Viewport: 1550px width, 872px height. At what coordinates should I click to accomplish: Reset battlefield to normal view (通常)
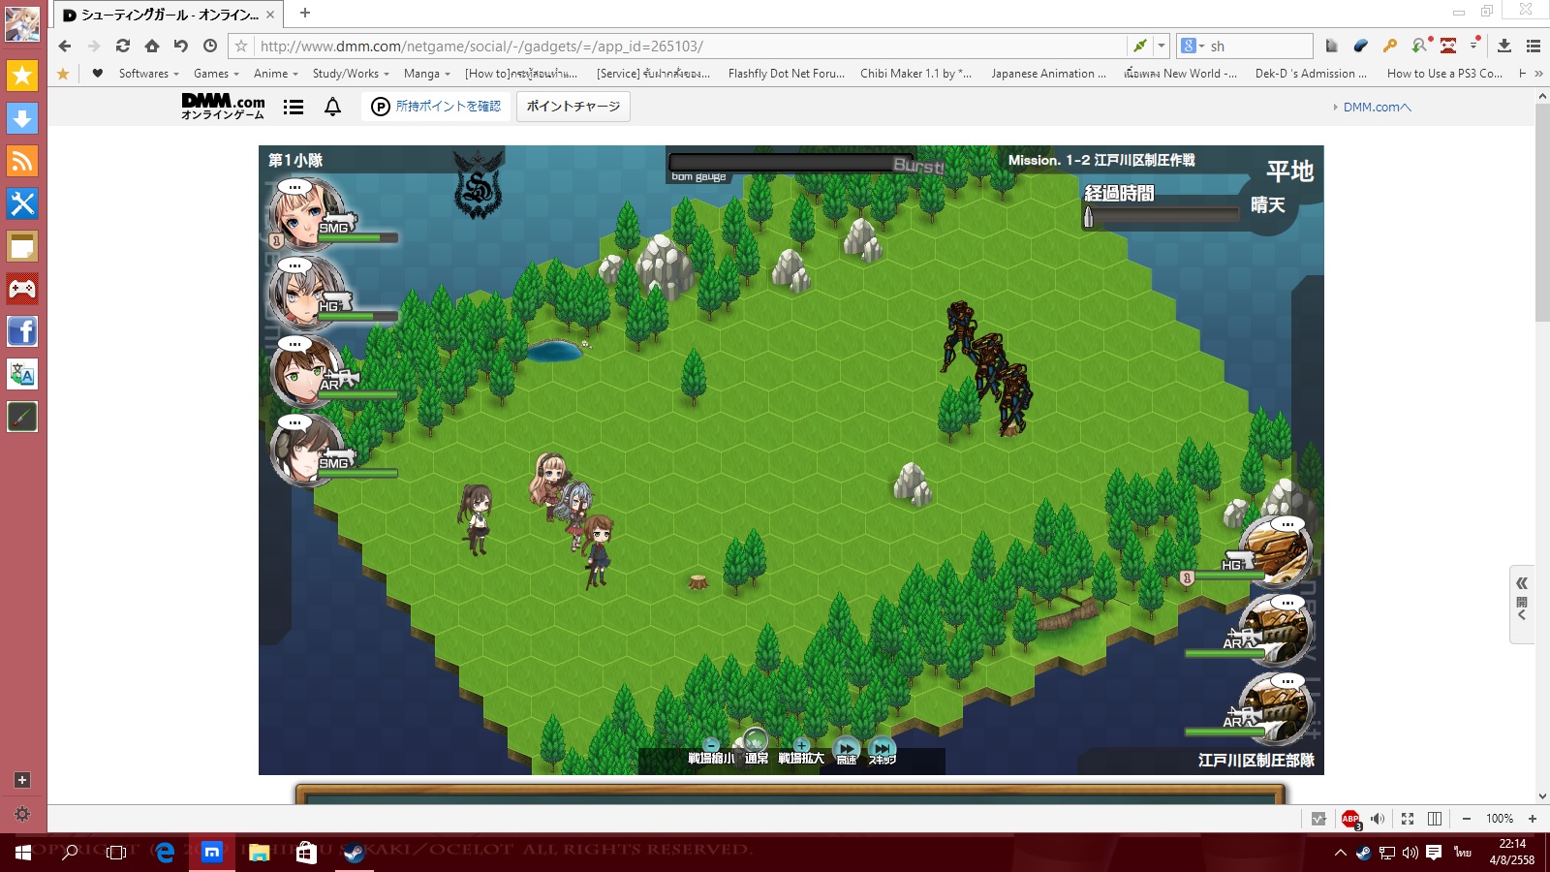pyautogui.click(x=756, y=748)
